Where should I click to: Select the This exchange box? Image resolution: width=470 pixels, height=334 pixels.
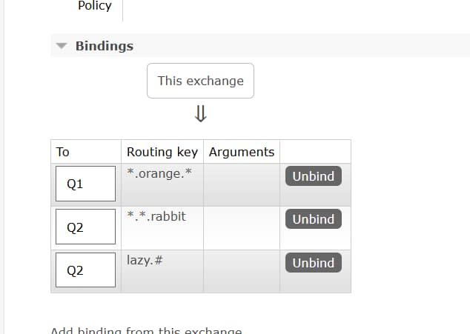(x=200, y=81)
